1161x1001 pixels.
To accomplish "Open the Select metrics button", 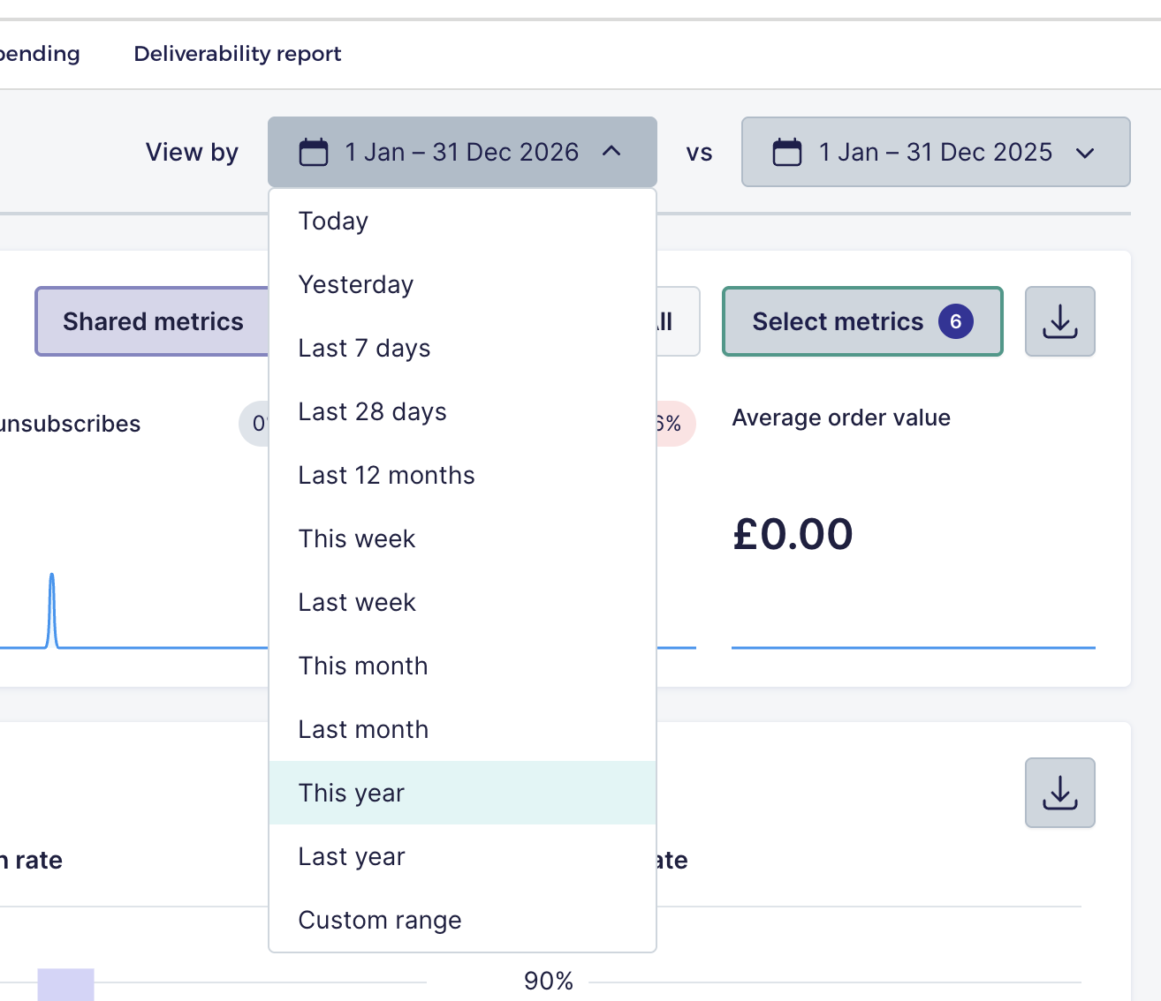I will point(862,321).
